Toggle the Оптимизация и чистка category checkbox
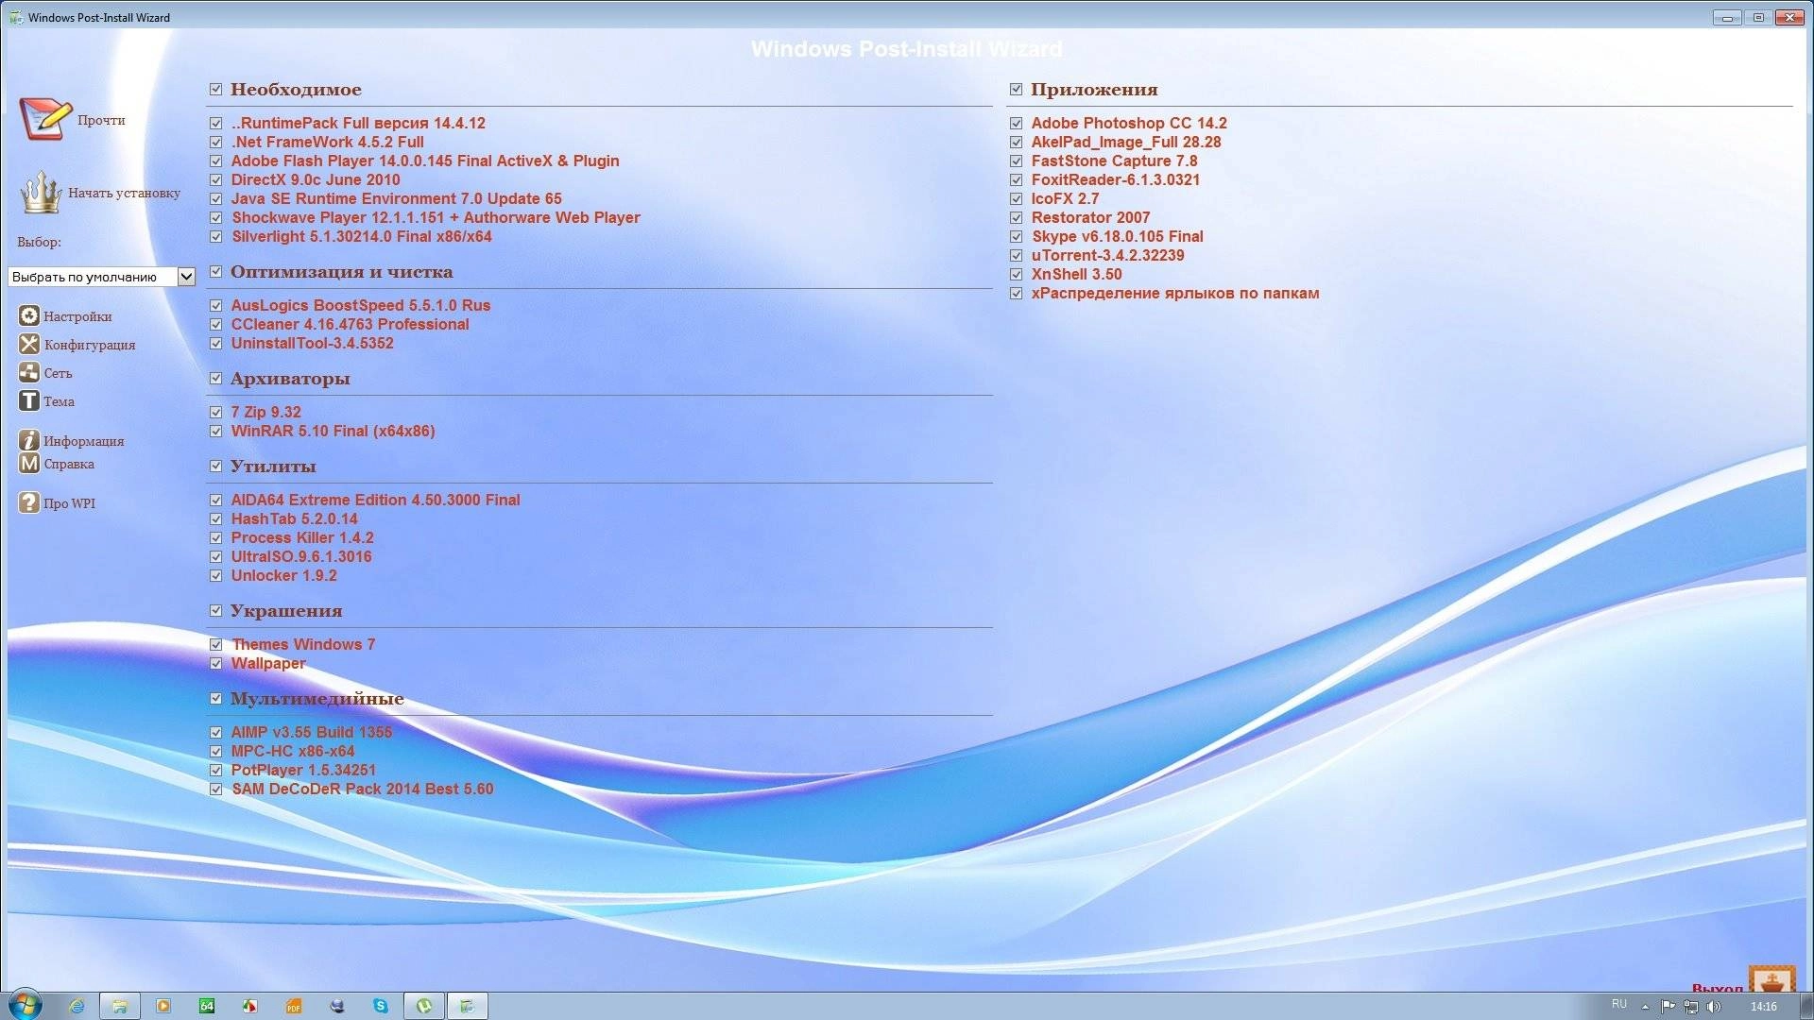 click(x=215, y=271)
